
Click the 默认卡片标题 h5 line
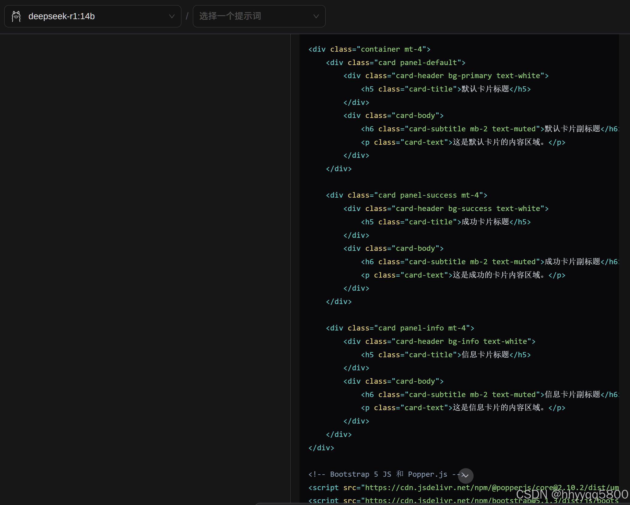click(x=446, y=89)
